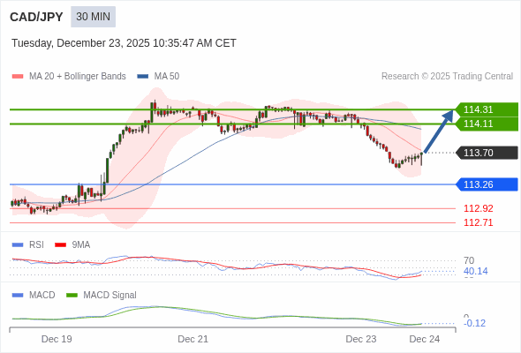This screenshot has height=353, width=521.
Task: Click the 9MA legend label
Action: [81, 245]
